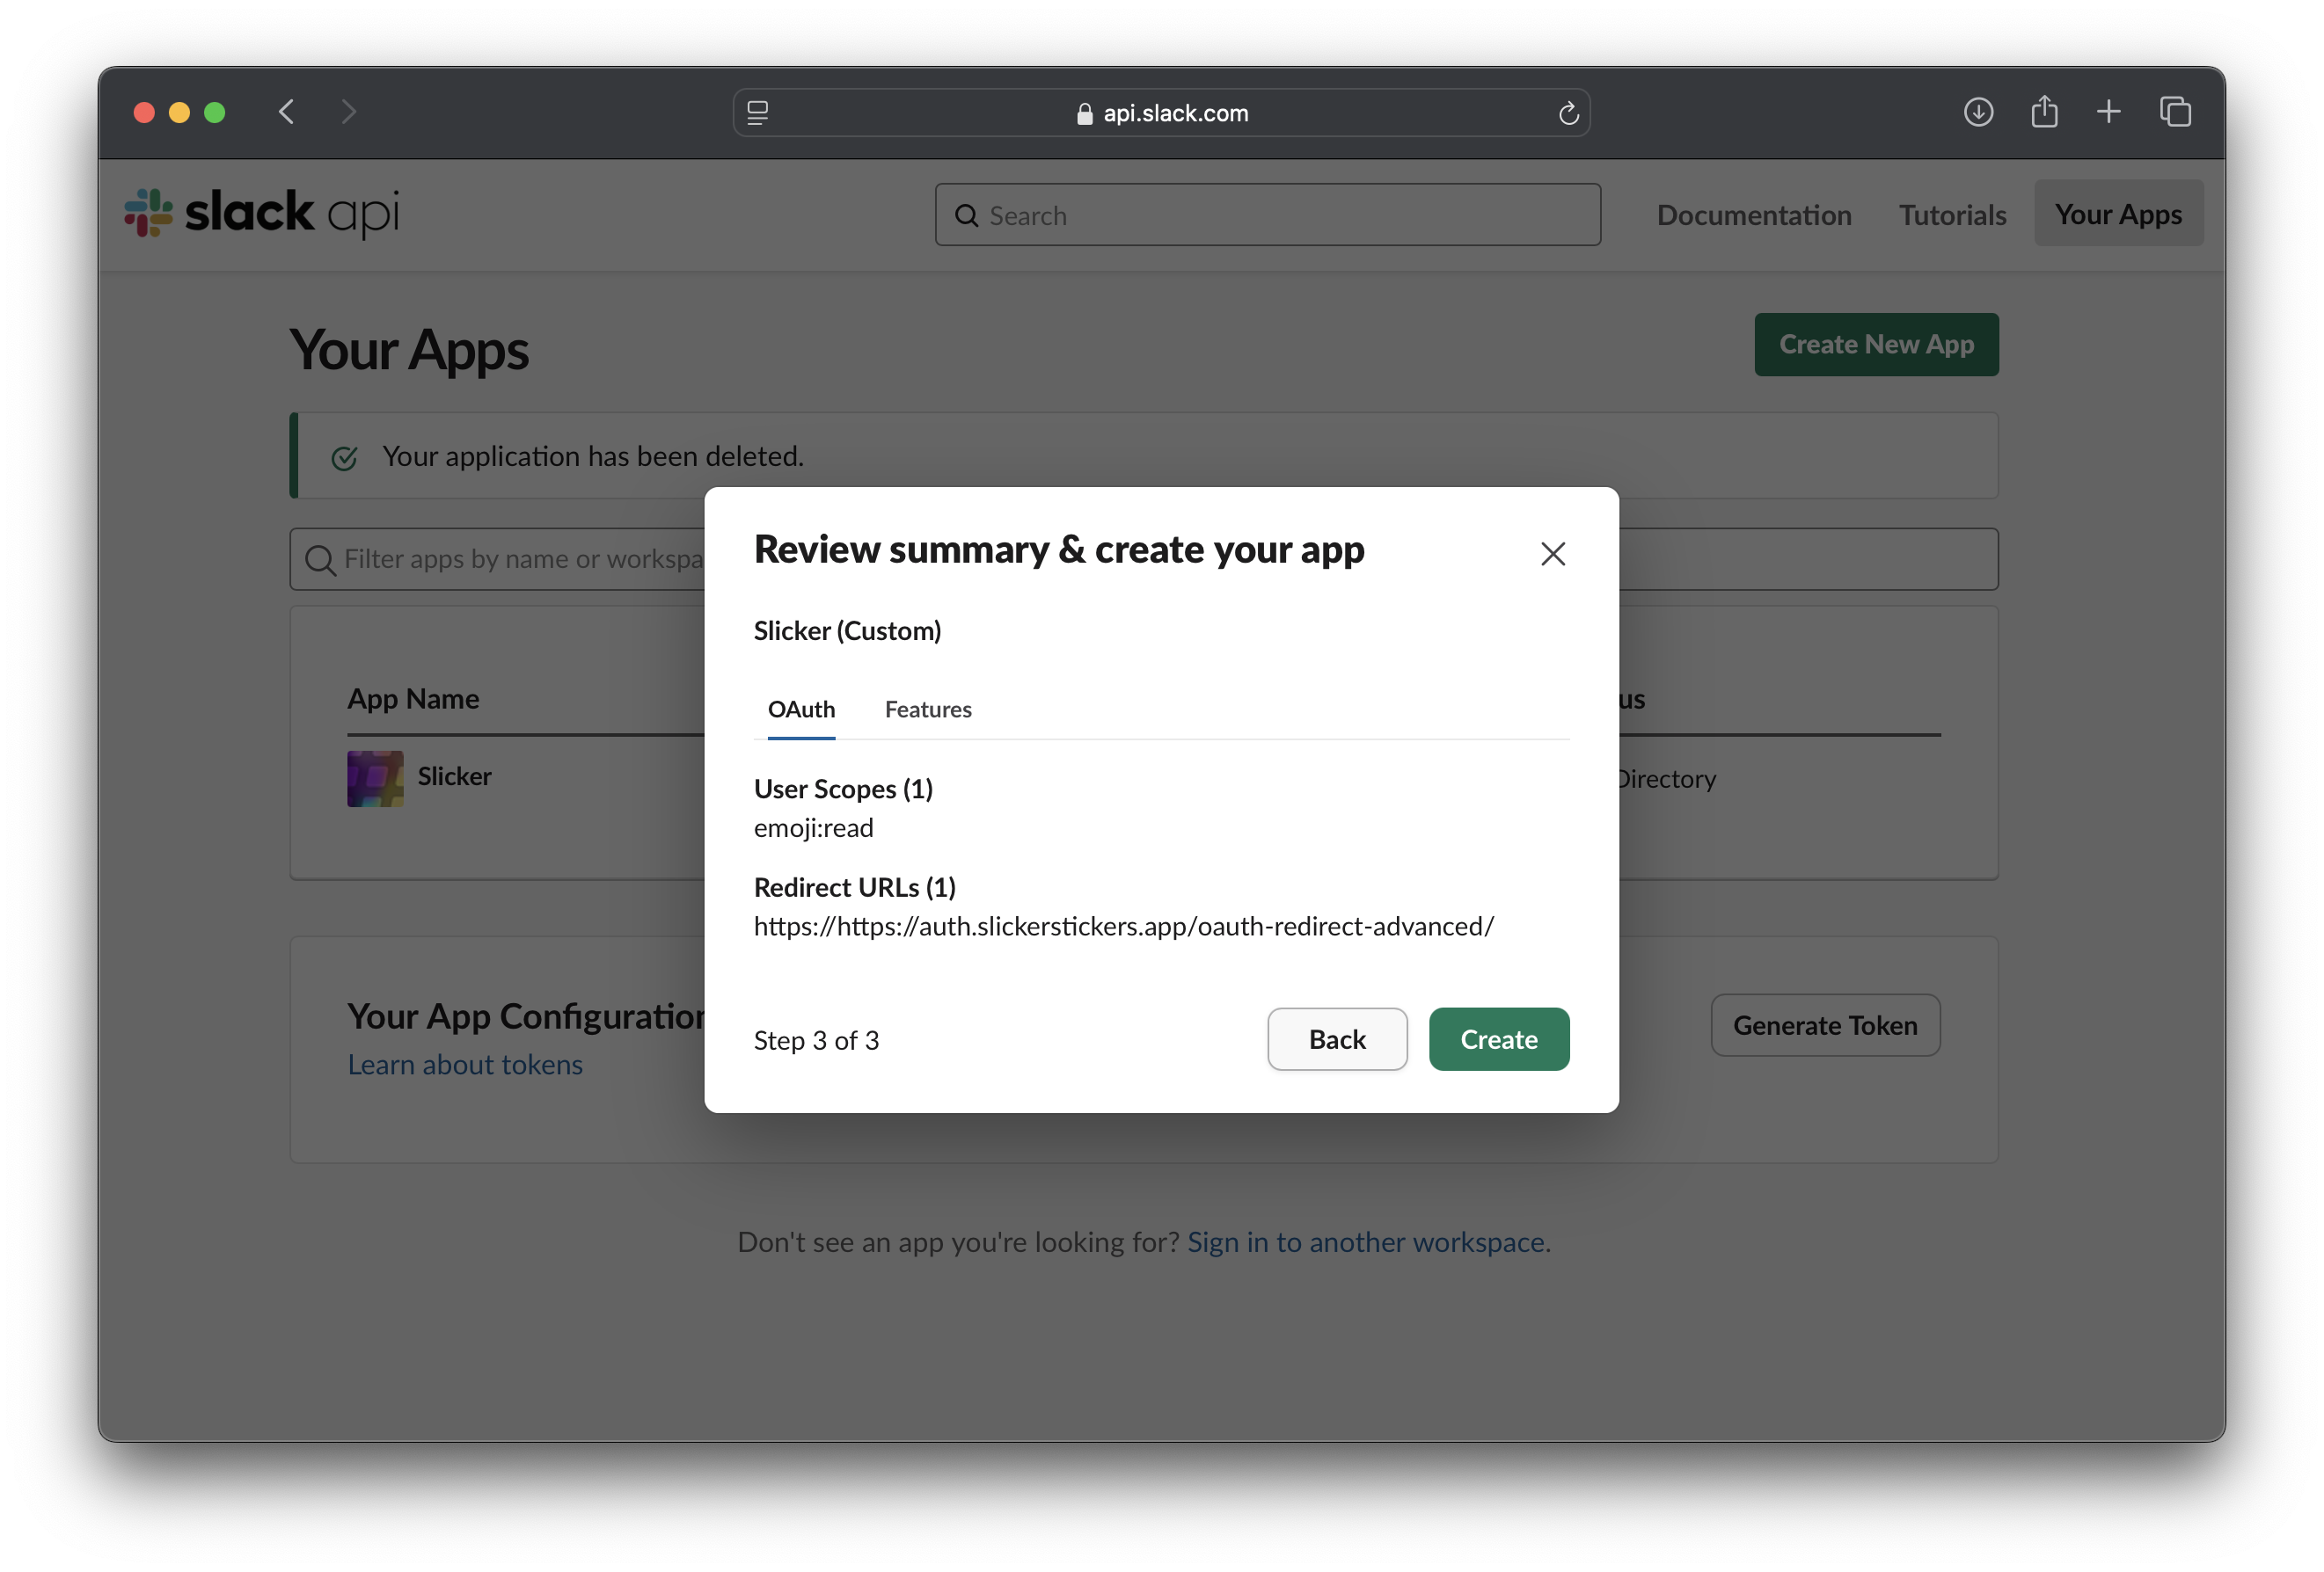This screenshot has height=1572, width=2324.
Task: Close the review summary dialog
Action: [1552, 554]
